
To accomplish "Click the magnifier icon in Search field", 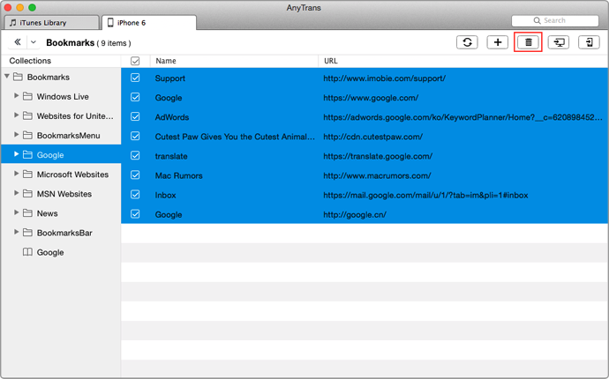I will pyautogui.click(x=537, y=20).
